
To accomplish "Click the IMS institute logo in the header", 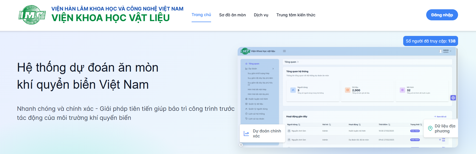I will pyautogui.click(x=32, y=15).
